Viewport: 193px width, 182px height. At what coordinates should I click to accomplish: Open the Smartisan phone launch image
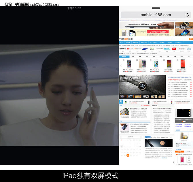pos(159,143)
